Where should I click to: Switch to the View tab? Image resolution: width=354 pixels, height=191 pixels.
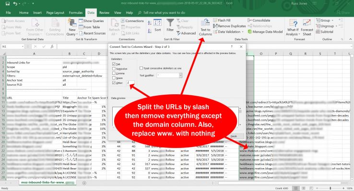click(x=118, y=12)
